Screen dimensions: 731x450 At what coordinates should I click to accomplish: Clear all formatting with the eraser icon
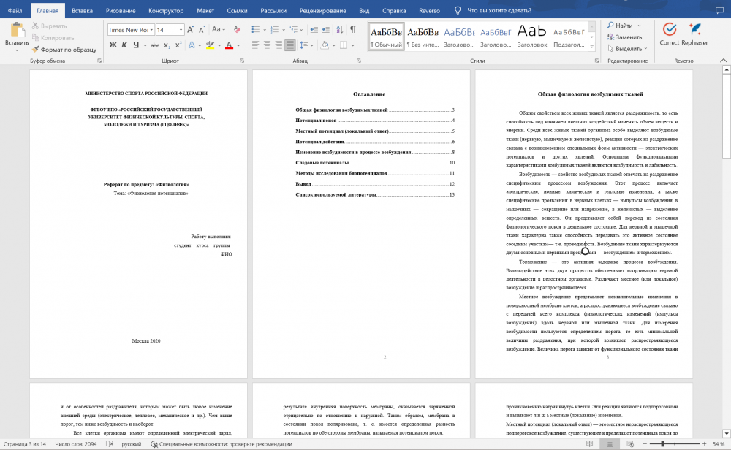click(237, 30)
